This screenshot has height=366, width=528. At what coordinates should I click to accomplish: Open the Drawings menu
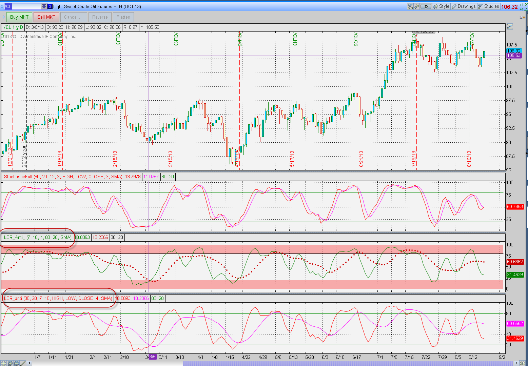(x=464, y=6)
